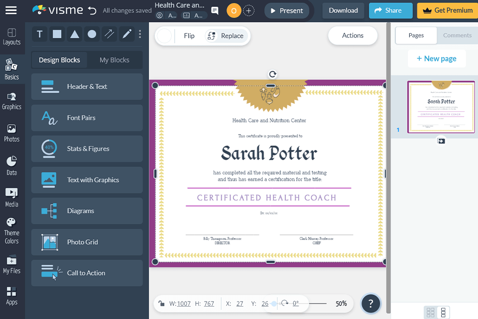Click the 50% zoom level
The image size is (478, 319).
pos(341,304)
